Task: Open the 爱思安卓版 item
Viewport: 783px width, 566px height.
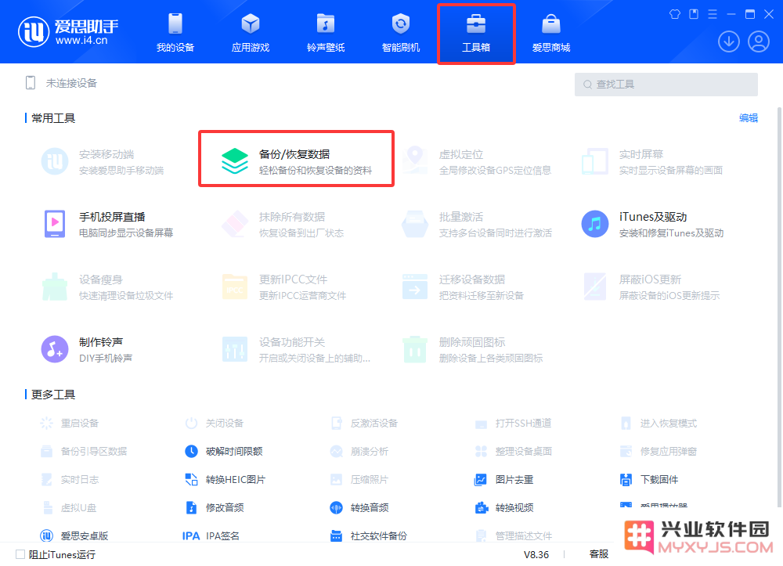Action: coord(74,535)
